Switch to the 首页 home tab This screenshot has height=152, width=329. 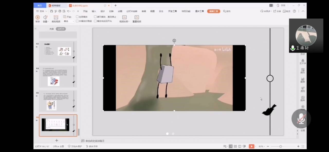(40, 5)
